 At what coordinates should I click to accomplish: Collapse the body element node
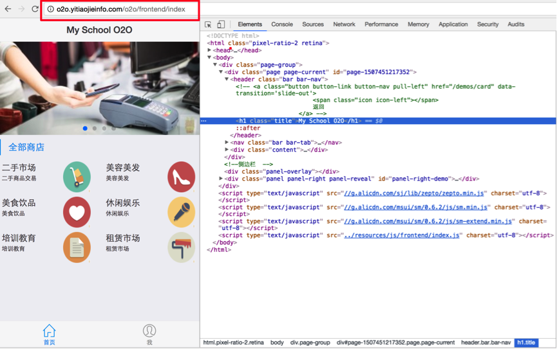click(209, 57)
